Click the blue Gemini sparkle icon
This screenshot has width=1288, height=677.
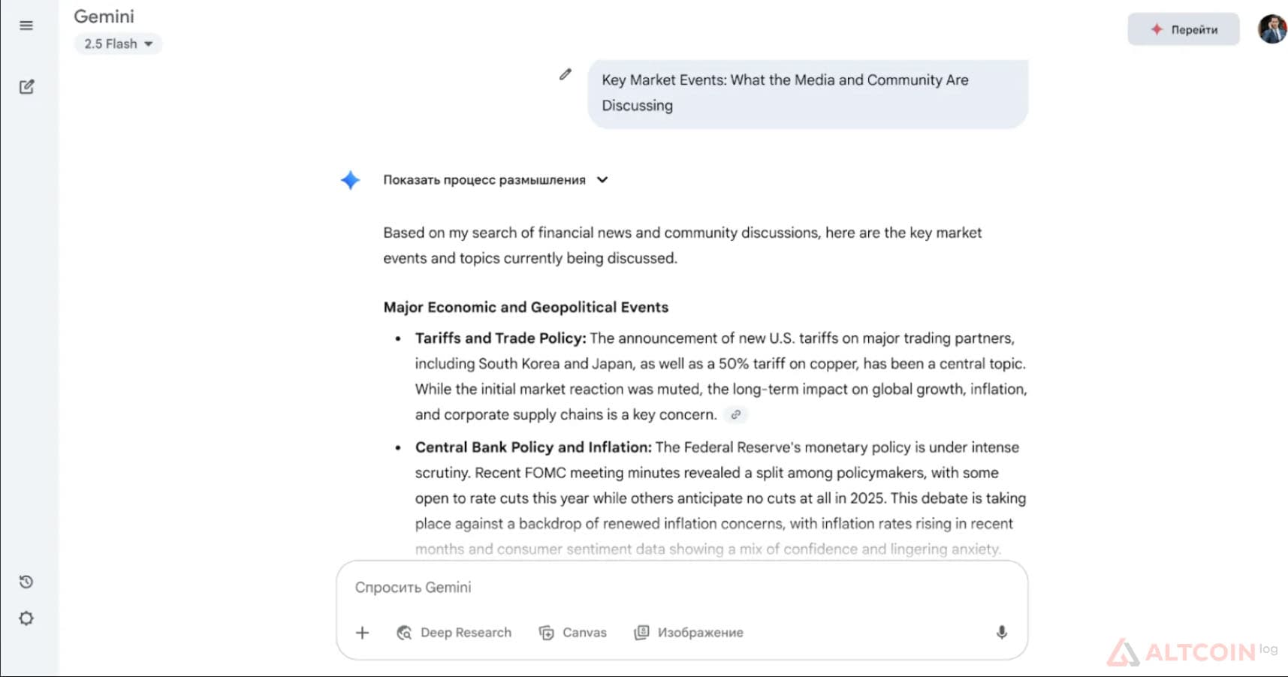click(x=350, y=180)
